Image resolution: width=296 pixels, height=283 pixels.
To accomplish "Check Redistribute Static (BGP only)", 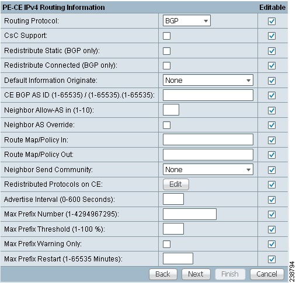I will 166,51.
